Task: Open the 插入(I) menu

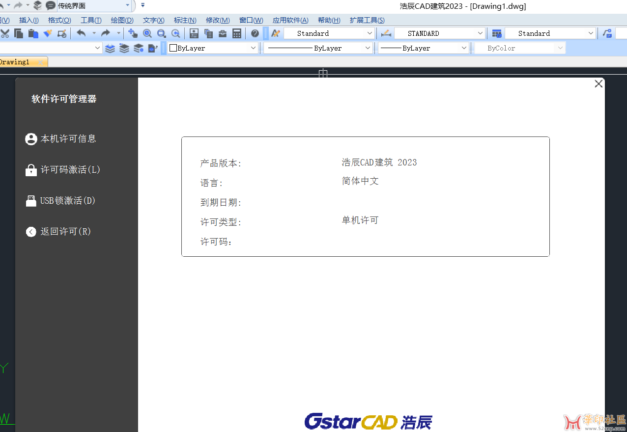Action: click(x=29, y=20)
